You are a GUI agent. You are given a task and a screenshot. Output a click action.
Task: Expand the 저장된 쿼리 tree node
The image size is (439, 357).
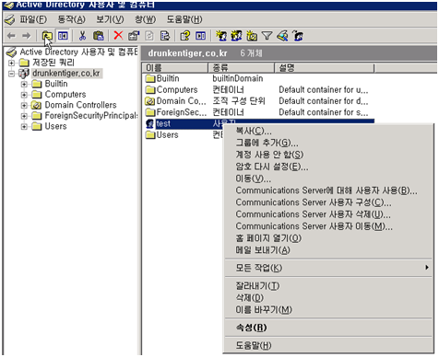click(x=12, y=63)
